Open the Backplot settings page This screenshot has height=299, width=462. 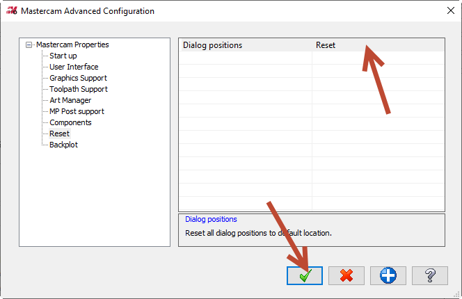pos(63,145)
